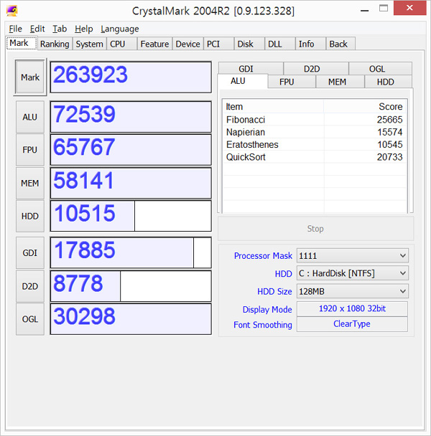Click the total Mark score 263923
Image resolution: width=431 pixels, height=436 pixels.
point(131,77)
